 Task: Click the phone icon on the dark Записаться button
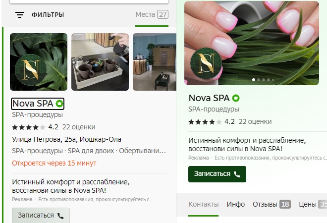pyautogui.click(x=237, y=174)
